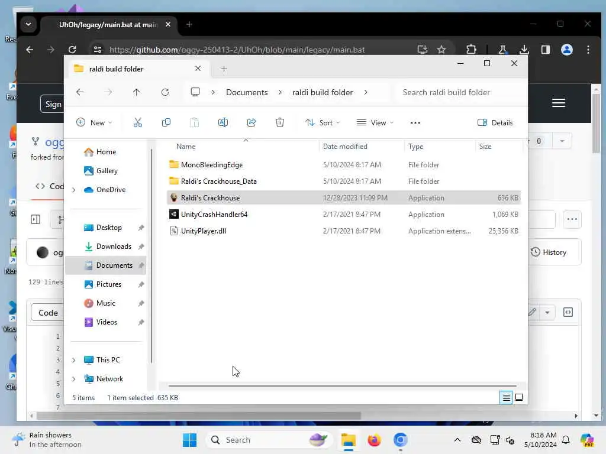This screenshot has height=454, width=606.
Task: Select the raldi build folder tab
Action: pos(137,69)
